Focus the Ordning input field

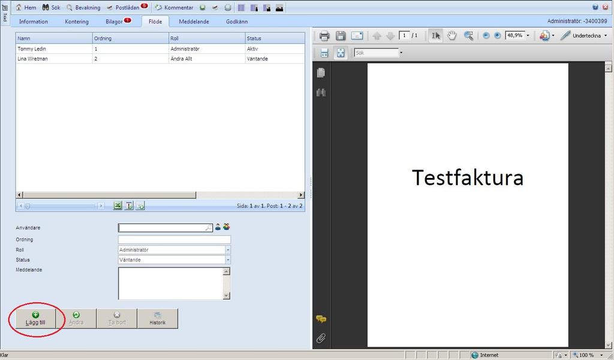click(174, 240)
